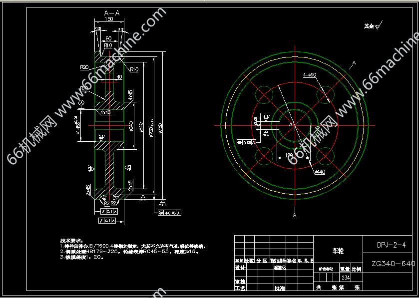Click the 234 weight value cell
Viewport: 419px width, 298px height.
(346, 278)
